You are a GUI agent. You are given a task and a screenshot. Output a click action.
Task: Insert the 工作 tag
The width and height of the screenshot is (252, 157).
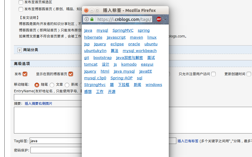pos(100,91)
